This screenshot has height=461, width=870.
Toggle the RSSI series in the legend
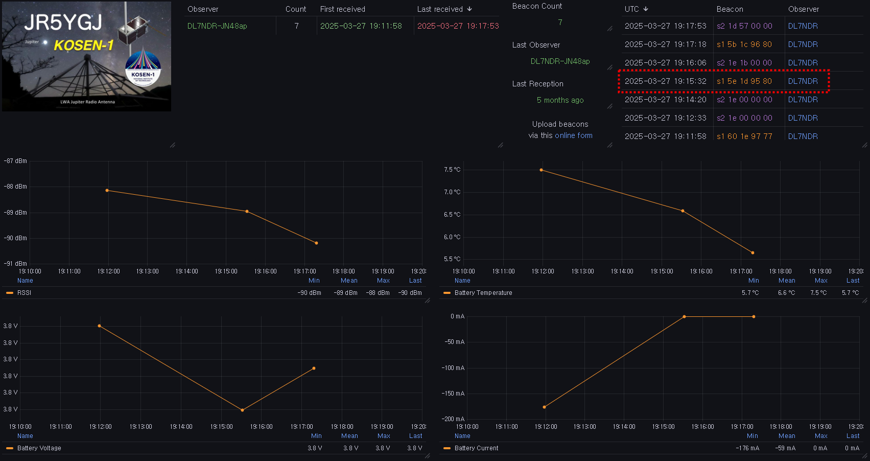[x=24, y=293]
